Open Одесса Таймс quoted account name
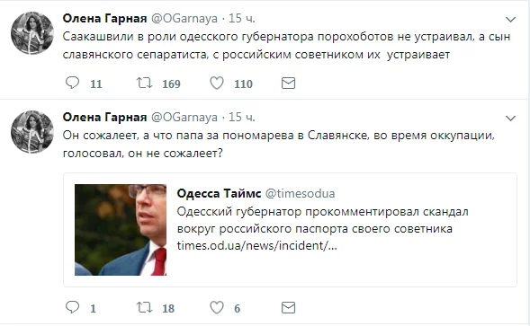 click(219, 193)
